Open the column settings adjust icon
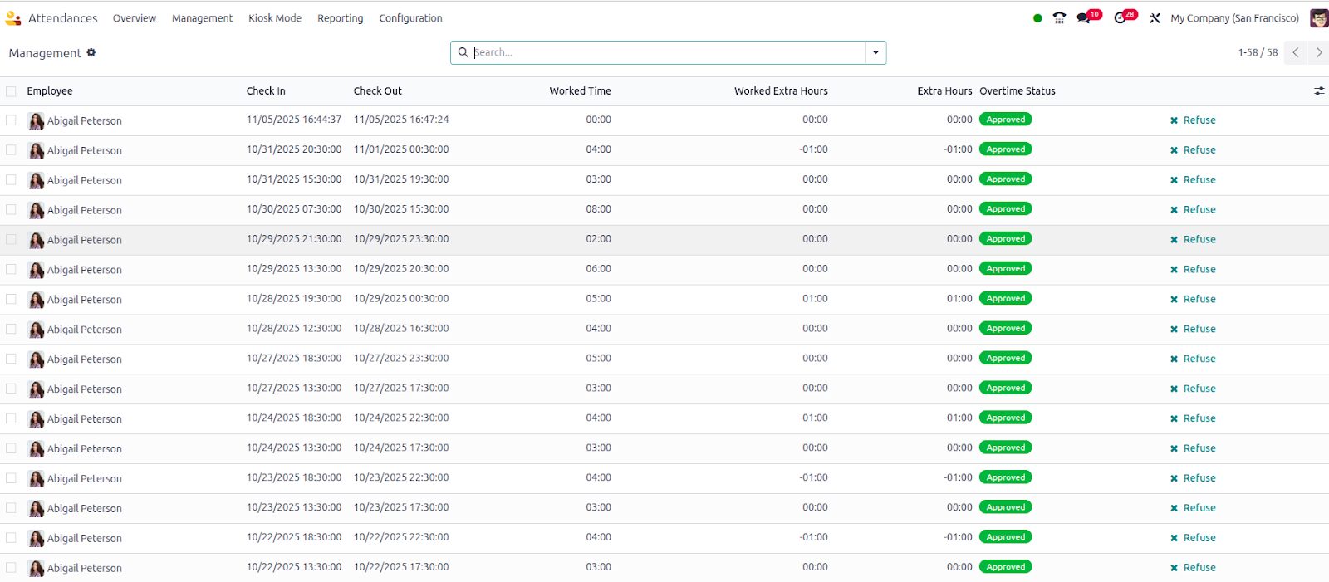 tap(1319, 91)
